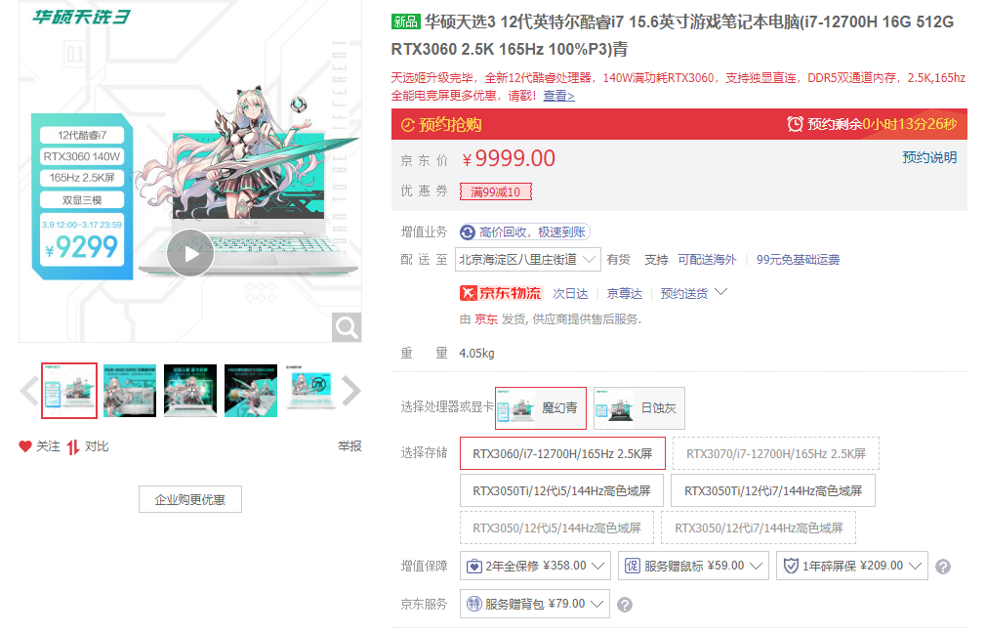Expand the 2年全保修 ¥358.00 dropdown
This screenshot has width=986, height=633.
pyautogui.click(x=535, y=566)
